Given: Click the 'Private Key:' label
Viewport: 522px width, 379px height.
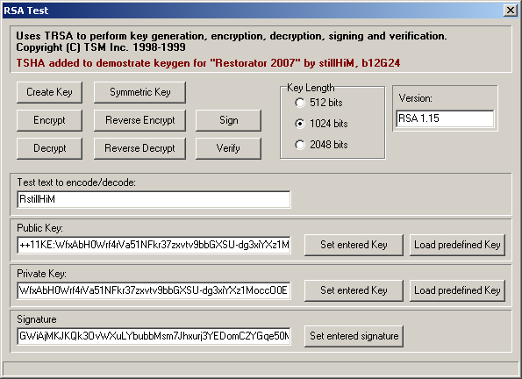Looking at the screenshot, I should click(x=41, y=274).
